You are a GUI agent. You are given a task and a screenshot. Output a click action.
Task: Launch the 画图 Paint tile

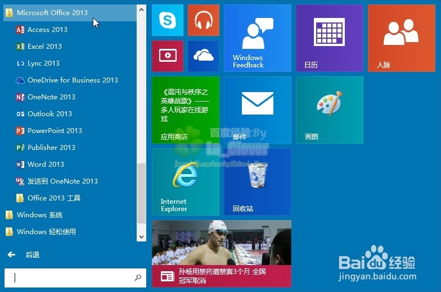point(330,110)
